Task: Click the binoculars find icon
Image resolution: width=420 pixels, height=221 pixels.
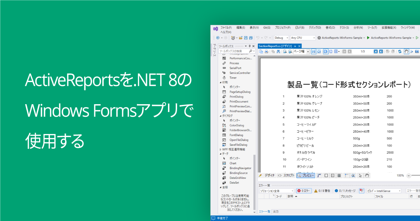Action: pos(278,52)
